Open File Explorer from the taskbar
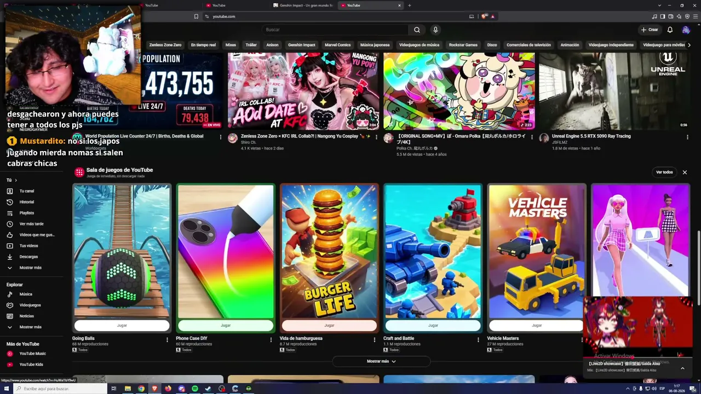Image resolution: width=701 pixels, height=394 pixels. (128, 389)
